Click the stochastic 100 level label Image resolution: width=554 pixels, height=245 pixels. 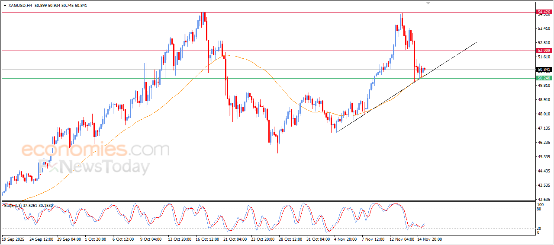click(540, 204)
